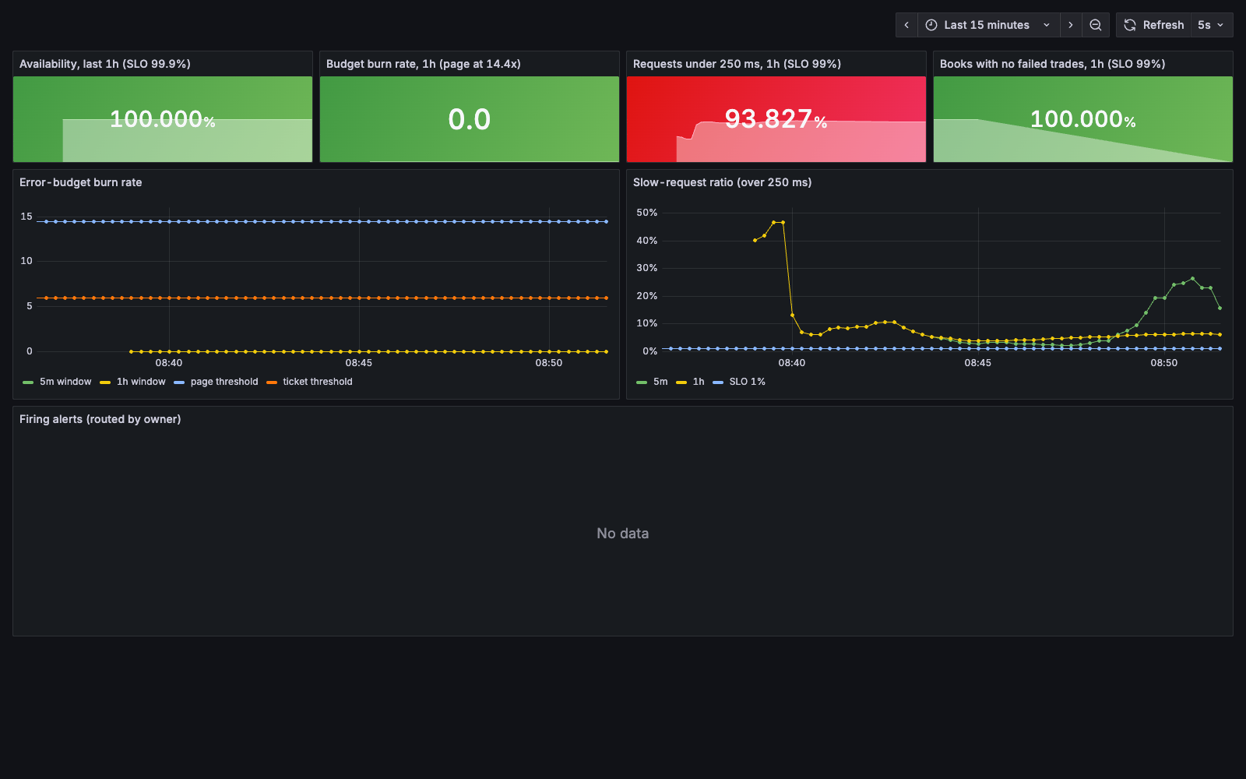Open the Slow-request ratio panel title

coord(723,182)
